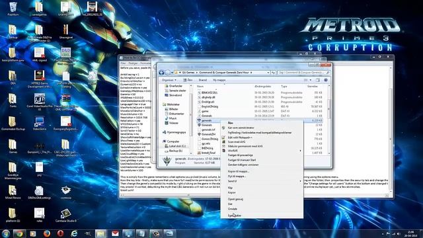Open Lokal disk (C:) in the sidebar
The width and height of the screenshot is (423, 238).
click(175, 146)
